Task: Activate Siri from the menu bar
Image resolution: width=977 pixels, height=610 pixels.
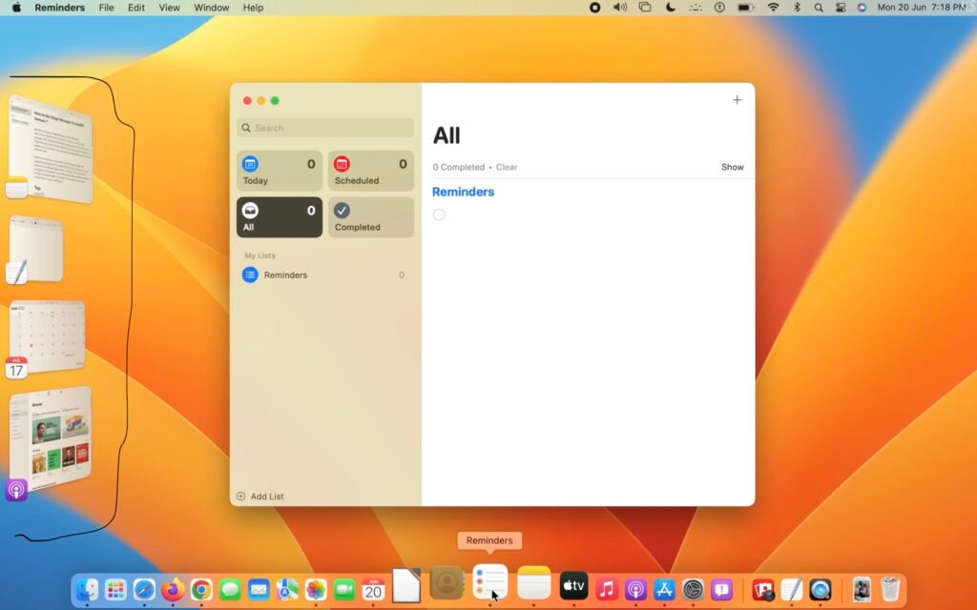Action: [x=862, y=8]
